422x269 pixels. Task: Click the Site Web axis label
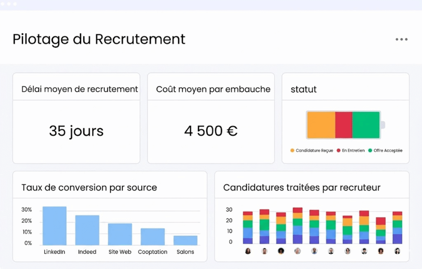(120, 252)
